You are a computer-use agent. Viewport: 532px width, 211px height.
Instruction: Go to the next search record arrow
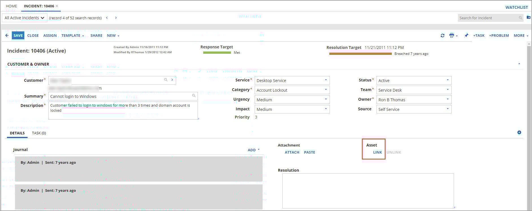116,18
